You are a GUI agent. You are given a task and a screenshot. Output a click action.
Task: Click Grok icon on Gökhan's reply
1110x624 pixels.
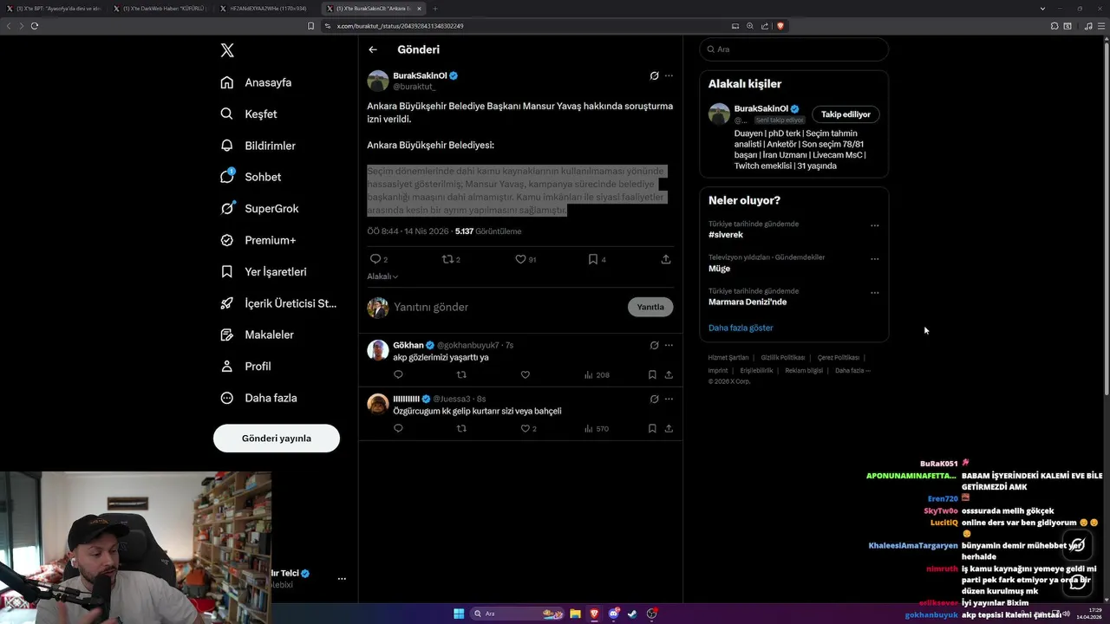point(654,345)
